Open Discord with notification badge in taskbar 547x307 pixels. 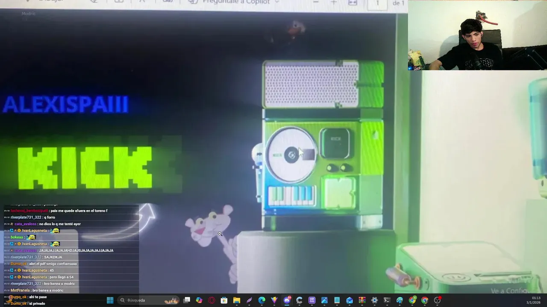click(287, 300)
